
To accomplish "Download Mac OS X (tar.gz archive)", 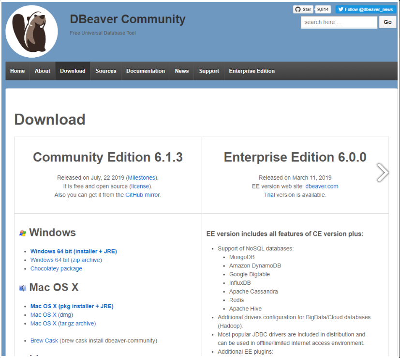I will 63,324.
